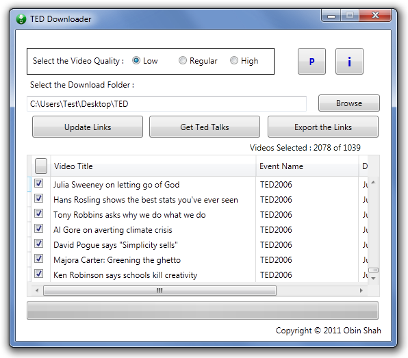Image resolution: width=408 pixels, height=358 pixels.
Task: Uncheck the David Pogue talk checkbox
Action: coord(39,244)
